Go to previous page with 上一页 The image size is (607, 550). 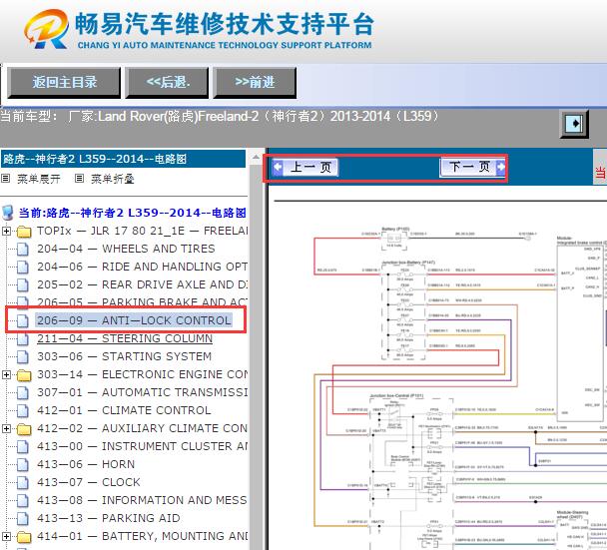[x=305, y=168]
